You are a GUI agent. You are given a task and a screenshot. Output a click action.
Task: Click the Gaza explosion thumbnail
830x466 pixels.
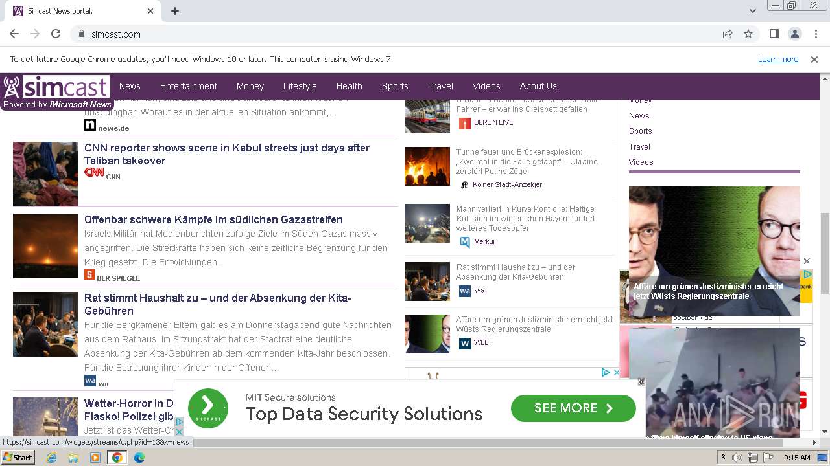pyautogui.click(x=45, y=246)
